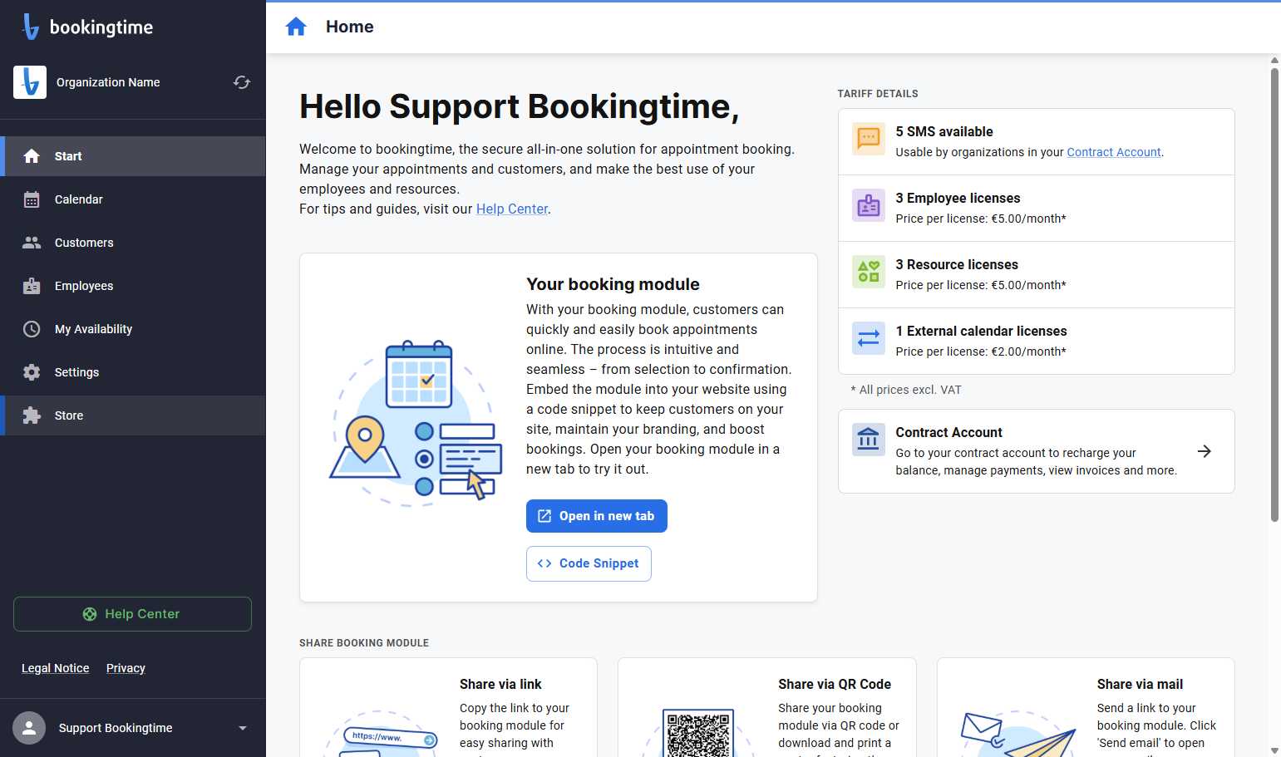Go to My Availability in sidebar
The image size is (1281, 757).
tap(133, 329)
